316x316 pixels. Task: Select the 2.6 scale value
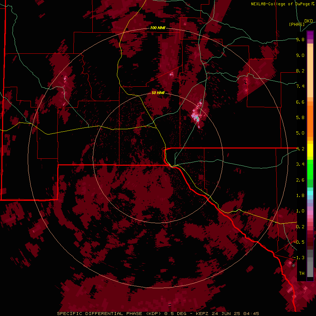tap(300, 180)
